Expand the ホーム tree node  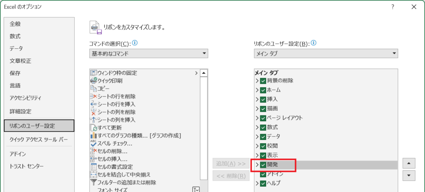click(257, 90)
